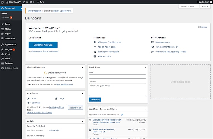The image size is (213, 139).
Task: Click the Turn comments on or off link
Action: (167, 47)
